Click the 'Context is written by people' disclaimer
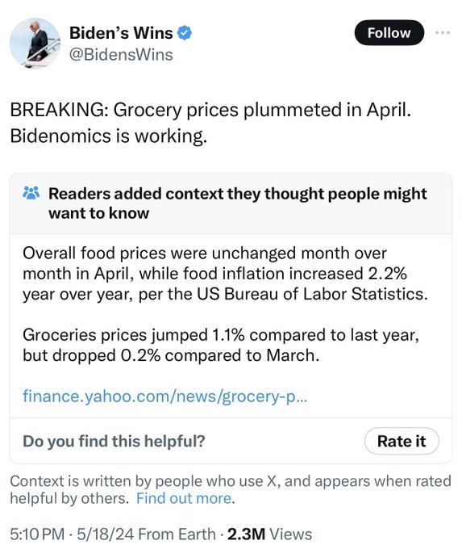The width and height of the screenshot is (462, 549). coord(231,489)
